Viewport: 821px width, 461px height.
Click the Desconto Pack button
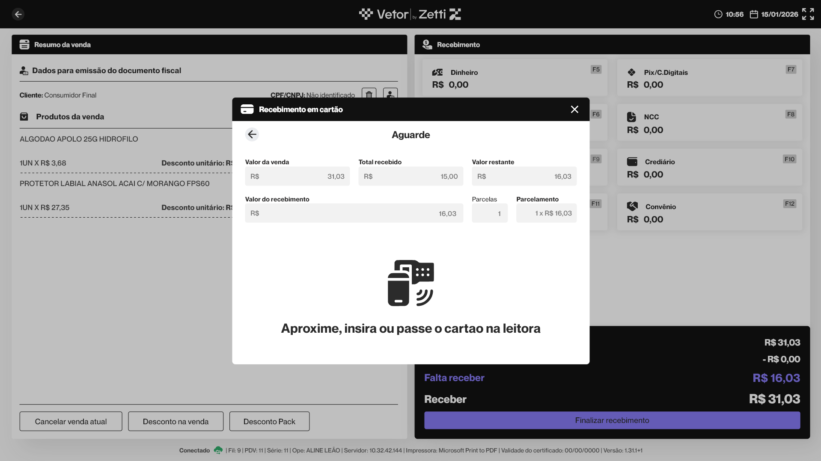(x=269, y=422)
